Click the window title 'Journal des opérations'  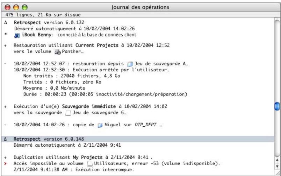pos(140,7)
